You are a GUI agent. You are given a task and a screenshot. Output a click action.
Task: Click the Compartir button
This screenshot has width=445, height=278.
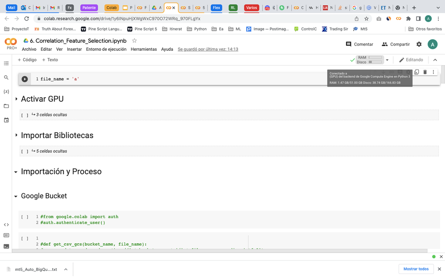point(396,44)
